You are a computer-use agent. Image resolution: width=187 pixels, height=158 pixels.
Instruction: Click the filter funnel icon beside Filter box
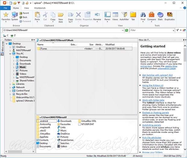pos(177,30)
